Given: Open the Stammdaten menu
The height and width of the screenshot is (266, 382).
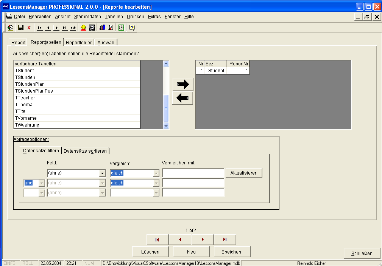Looking at the screenshot, I should pos(87,17).
